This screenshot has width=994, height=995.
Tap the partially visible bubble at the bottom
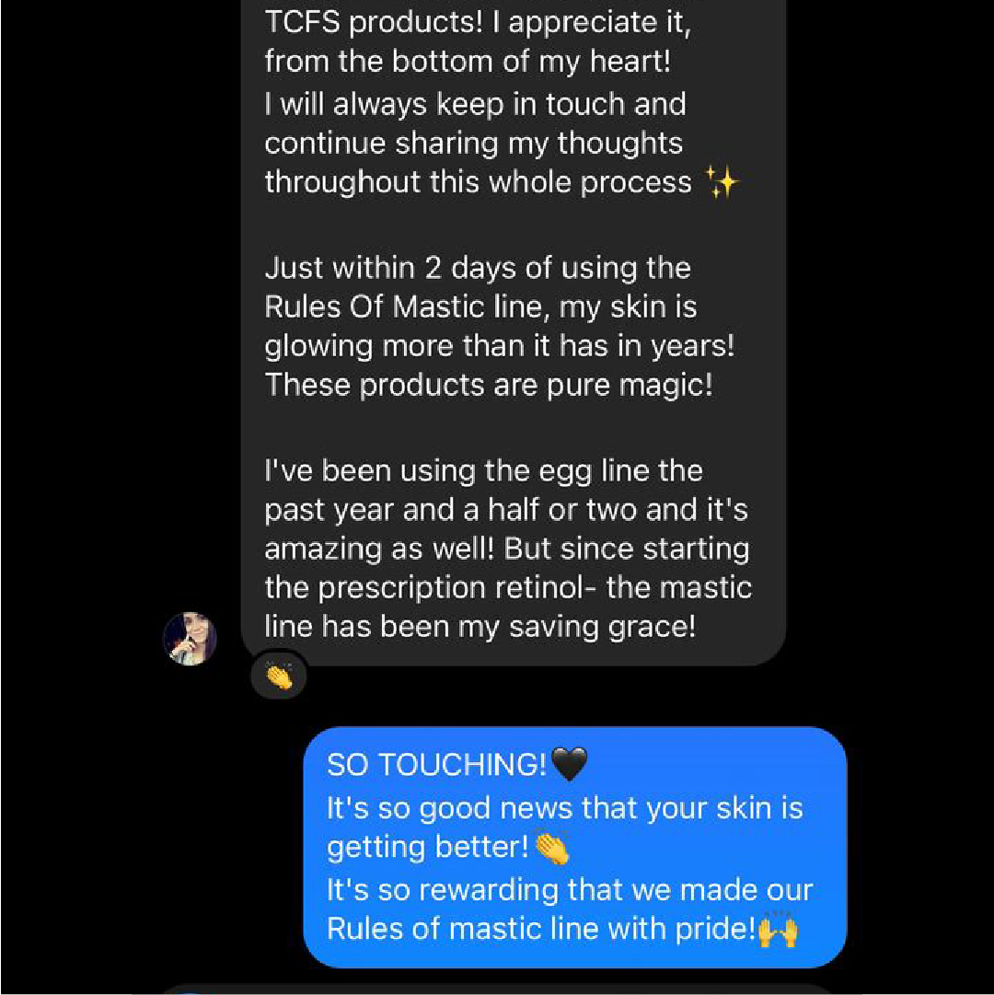497,989
